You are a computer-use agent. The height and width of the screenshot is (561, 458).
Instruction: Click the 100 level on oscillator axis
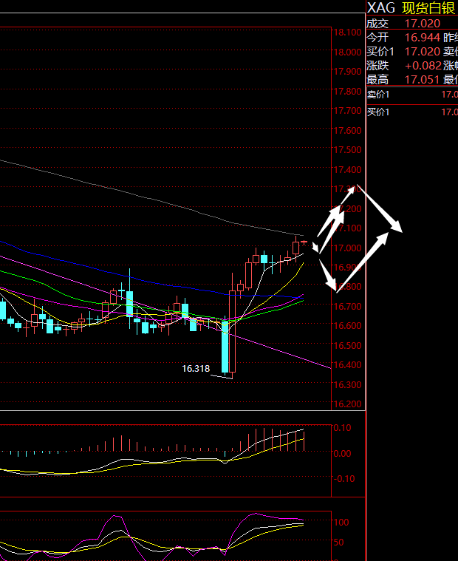(x=341, y=523)
